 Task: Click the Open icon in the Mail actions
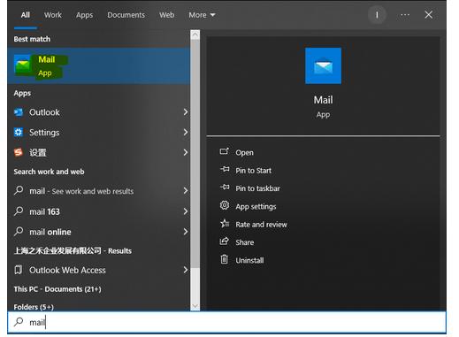pos(225,151)
